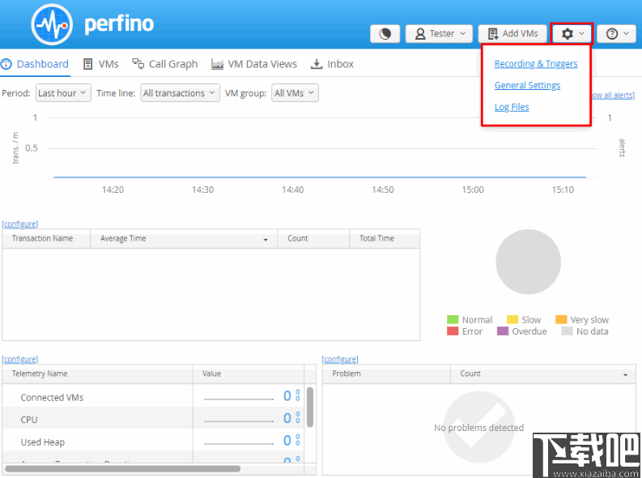Select the Connected VMs telemetry row
Screen dimensions: 642x478
pos(153,395)
